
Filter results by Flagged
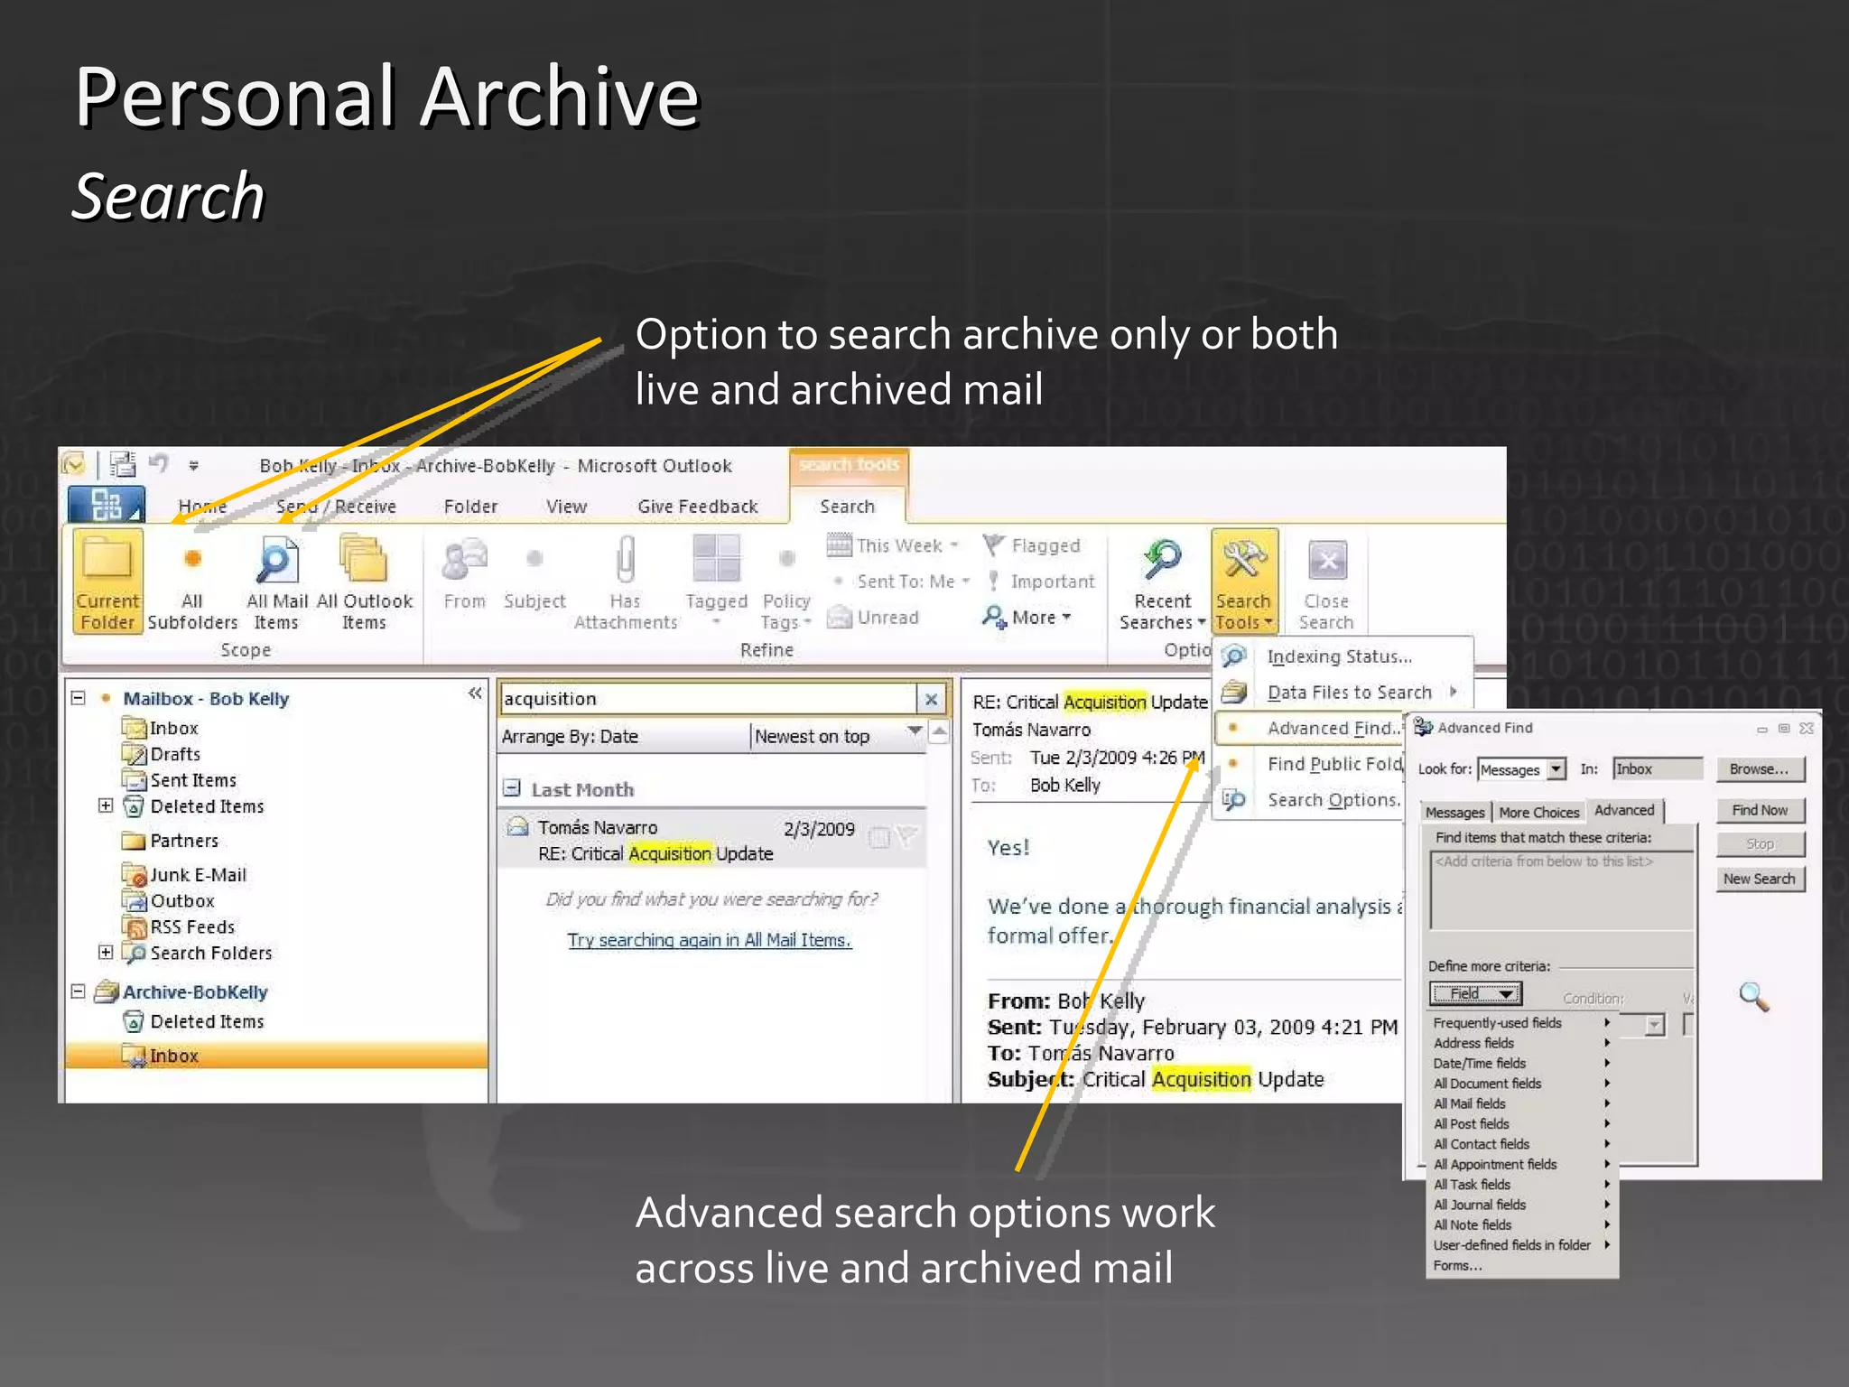1032,545
